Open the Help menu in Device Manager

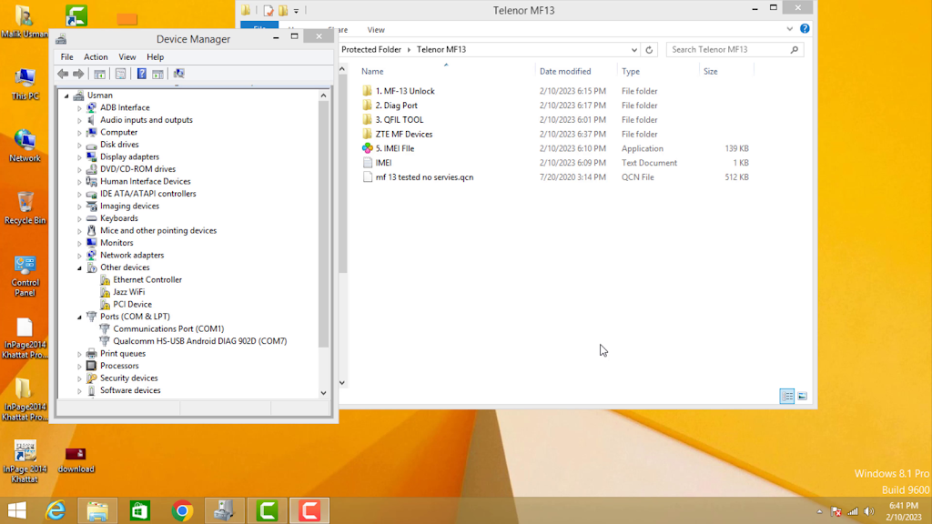tap(155, 57)
